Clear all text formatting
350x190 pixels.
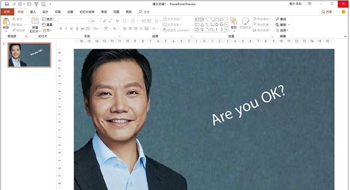(x=118, y=21)
